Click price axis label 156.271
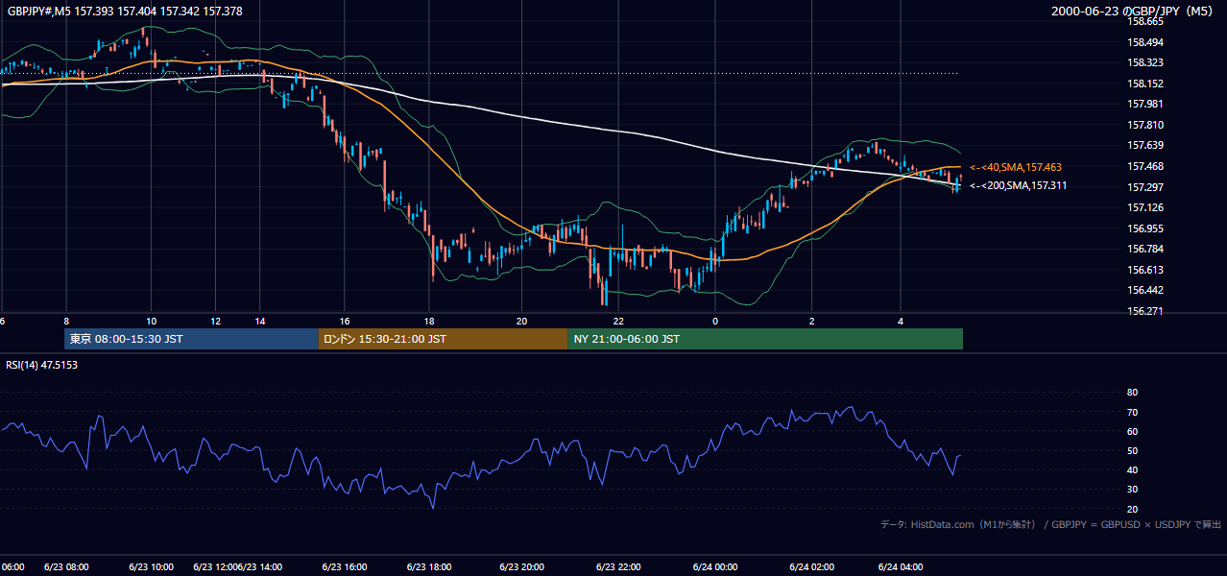The height and width of the screenshot is (576, 1227). coord(1145,311)
